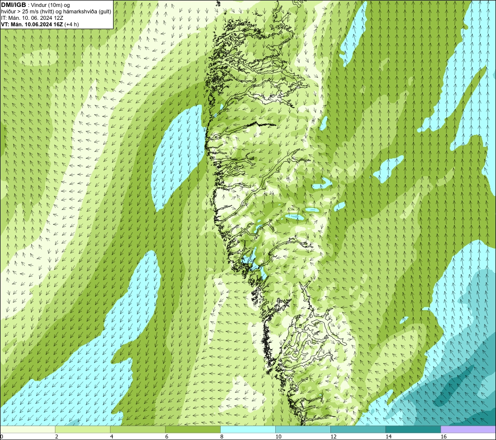
Task: Click the pale swatch between 0 and 2
Action: (27, 429)
